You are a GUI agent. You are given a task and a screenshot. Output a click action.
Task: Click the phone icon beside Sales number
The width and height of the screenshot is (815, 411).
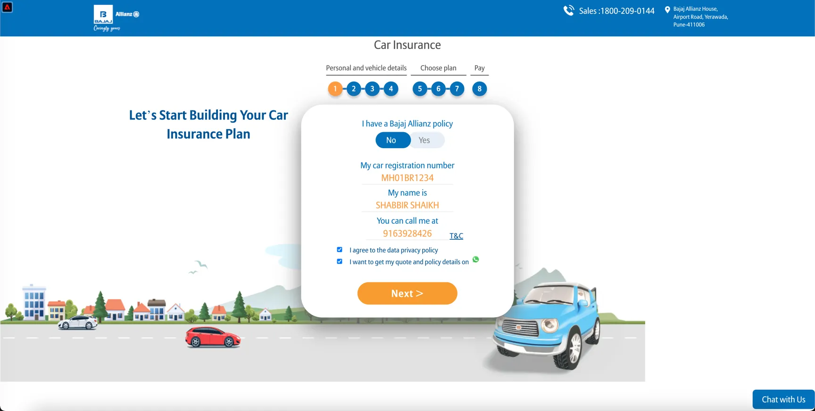569,10
